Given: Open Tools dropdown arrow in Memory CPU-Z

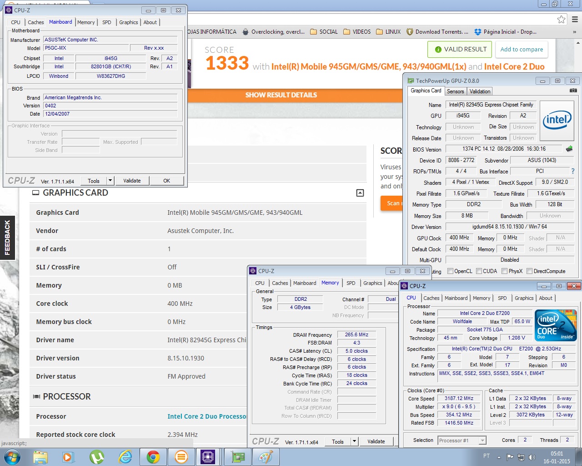Looking at the screenshot, I should [355, 441].
